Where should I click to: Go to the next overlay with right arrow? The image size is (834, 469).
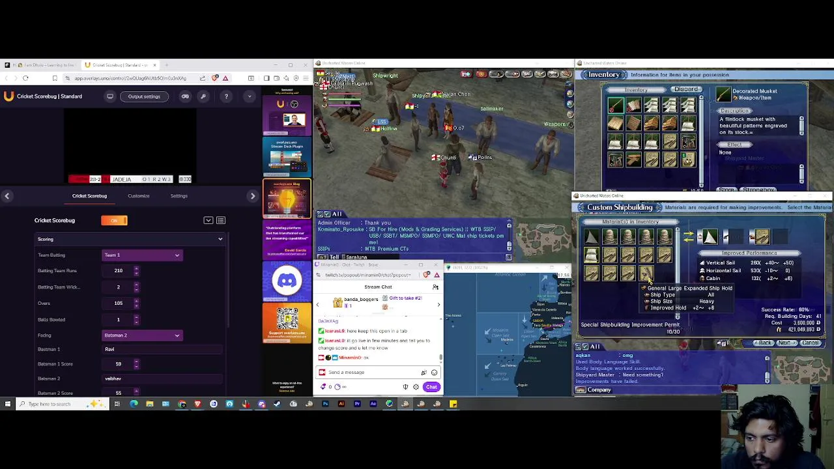click(253, 195)
